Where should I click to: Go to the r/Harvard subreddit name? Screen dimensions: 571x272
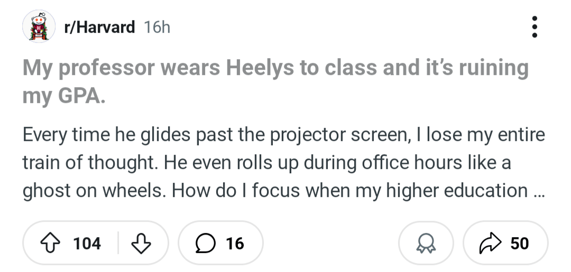[99, 26]
